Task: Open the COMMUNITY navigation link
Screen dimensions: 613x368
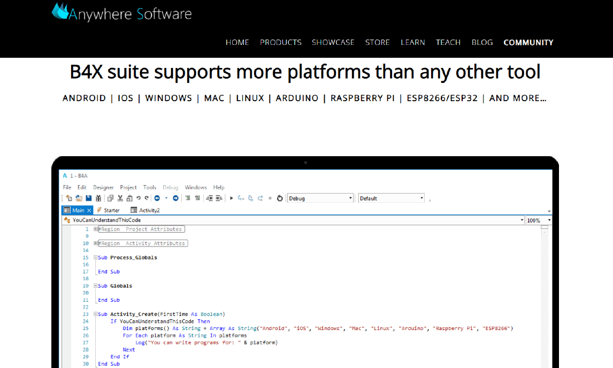Action: [x=528, y=42]
